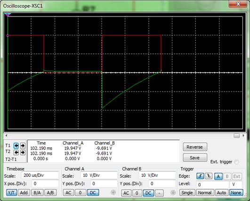The height and width of the screenshot is (201, 250).
Task: Click the horizontal scrollbar thumb
Action: (237, 135)
